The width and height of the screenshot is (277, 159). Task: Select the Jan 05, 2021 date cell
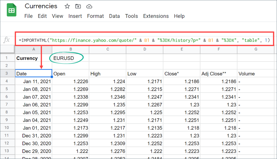tap(34, 112)
